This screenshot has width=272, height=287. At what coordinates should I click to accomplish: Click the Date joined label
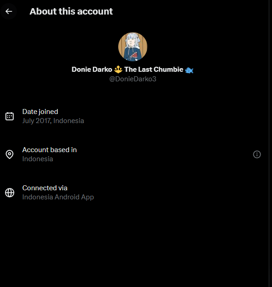click(40, 112)
